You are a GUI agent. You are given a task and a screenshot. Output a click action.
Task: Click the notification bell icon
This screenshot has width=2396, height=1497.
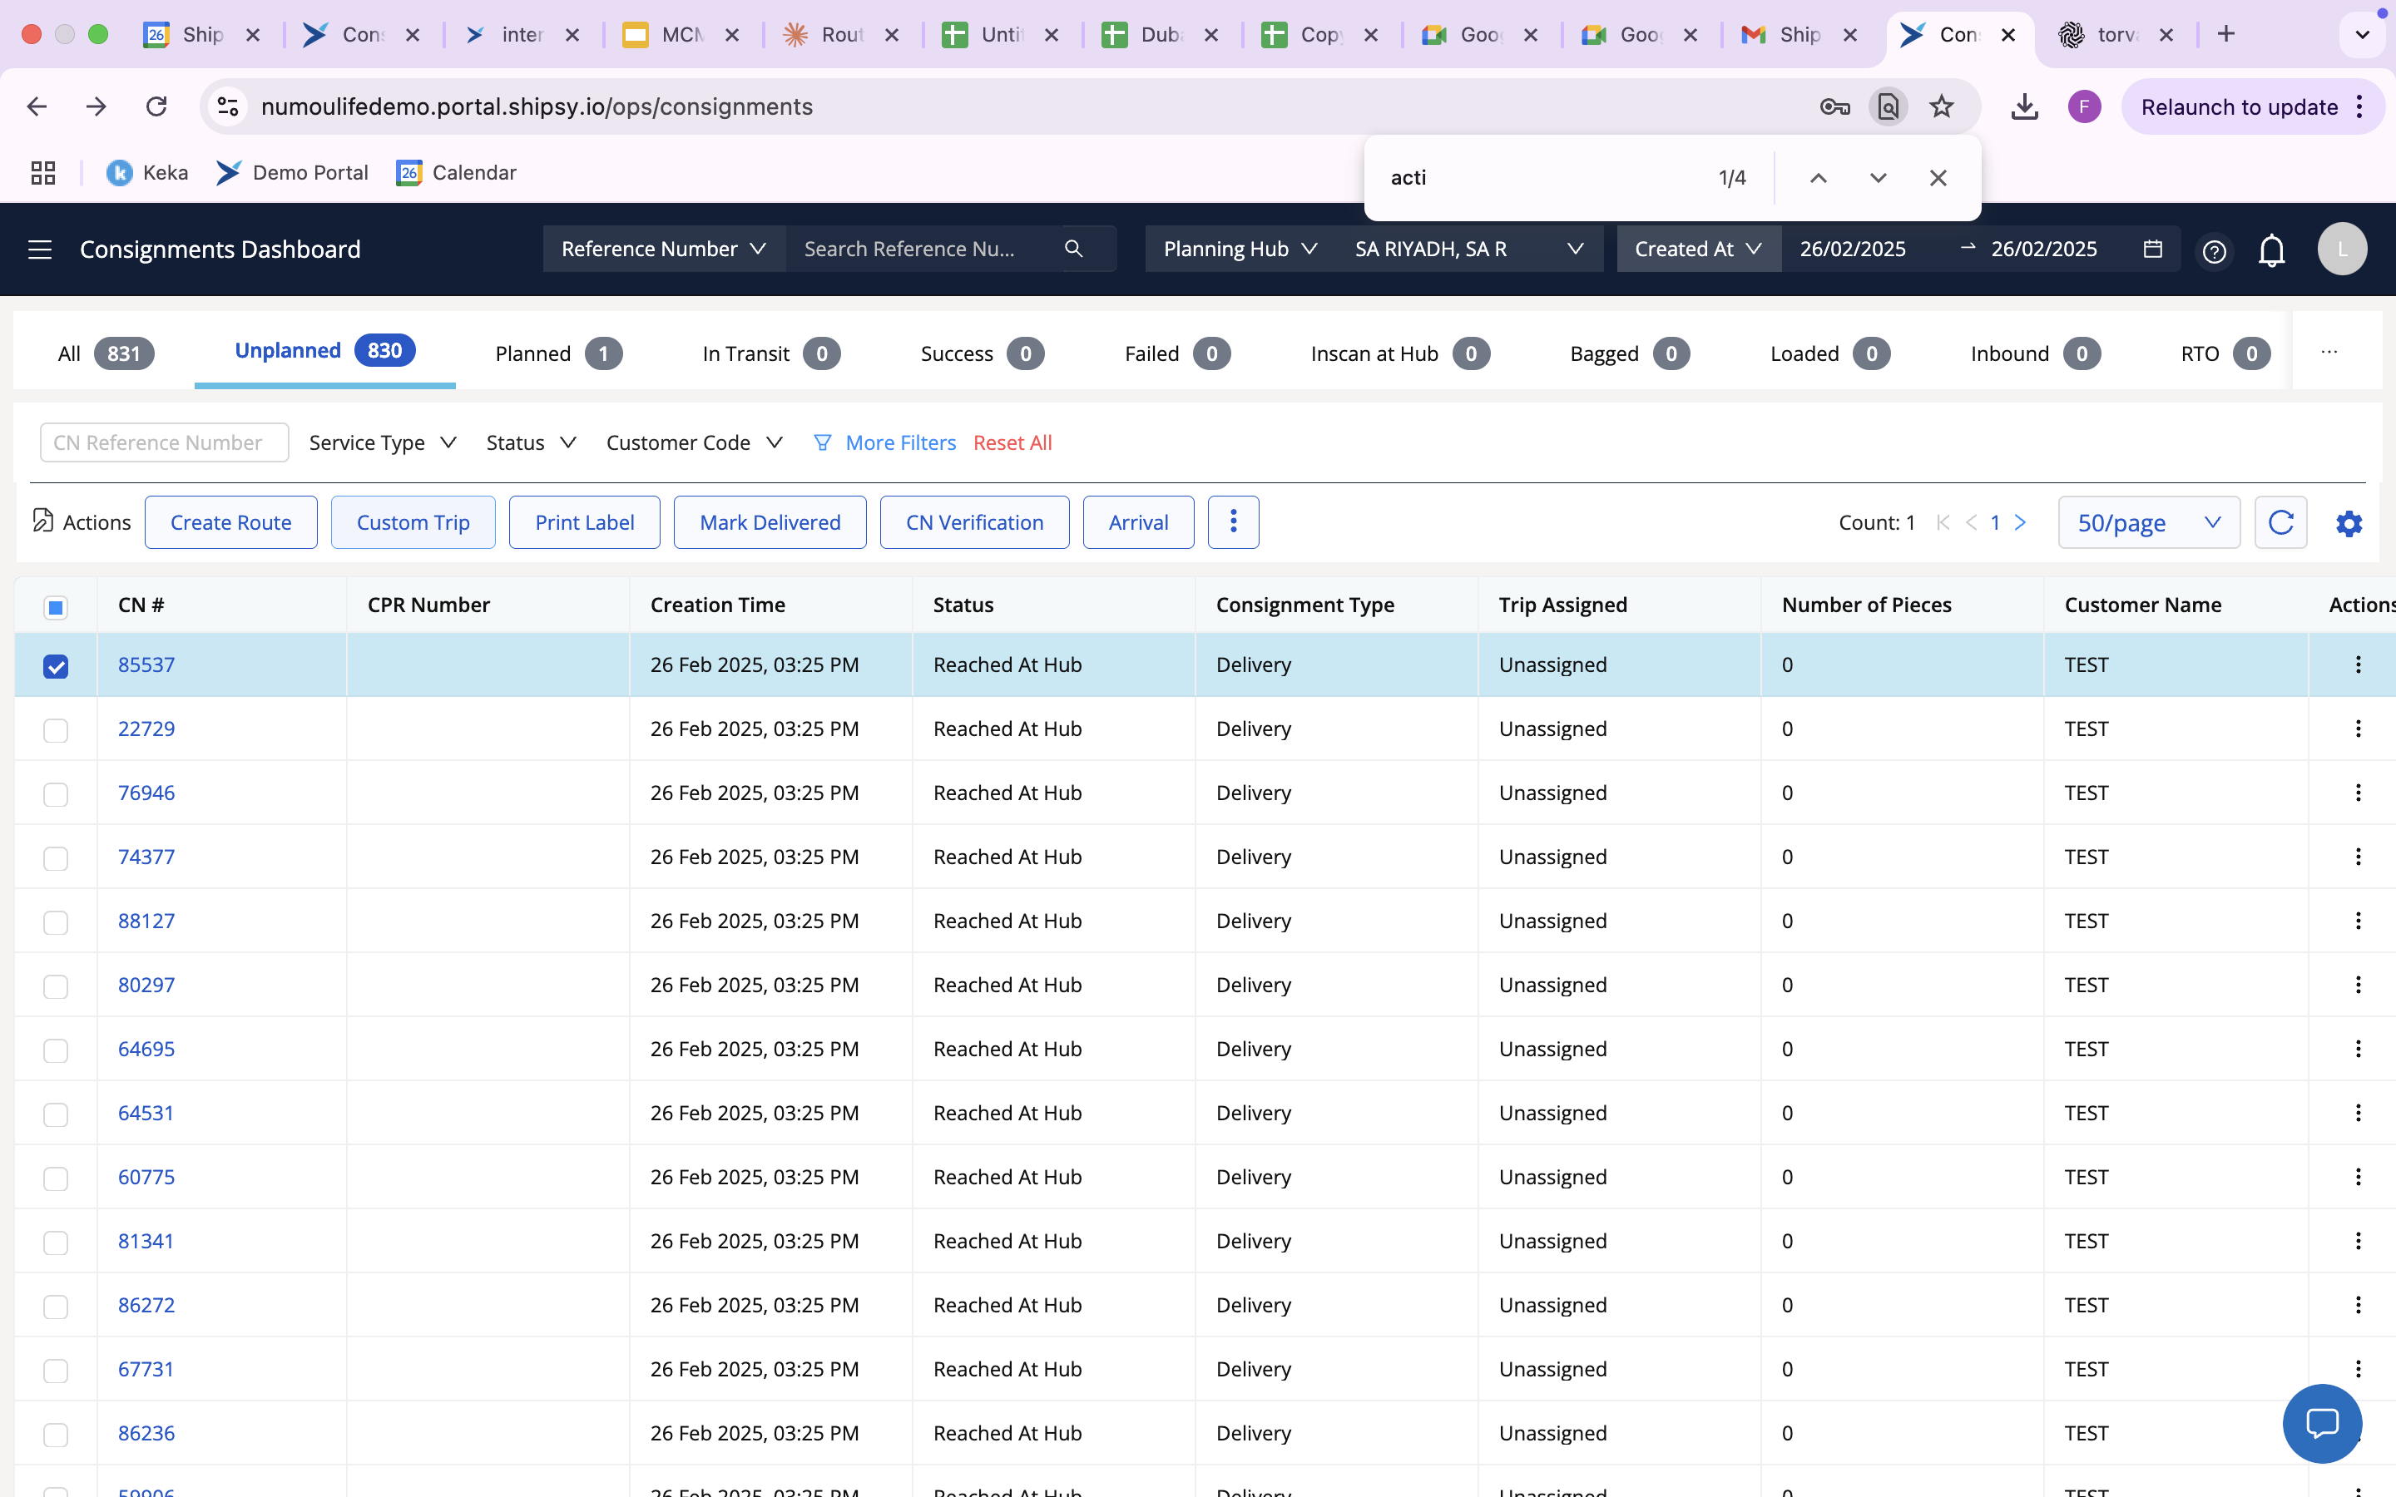pyautogui.click(x=2271, y=249)
